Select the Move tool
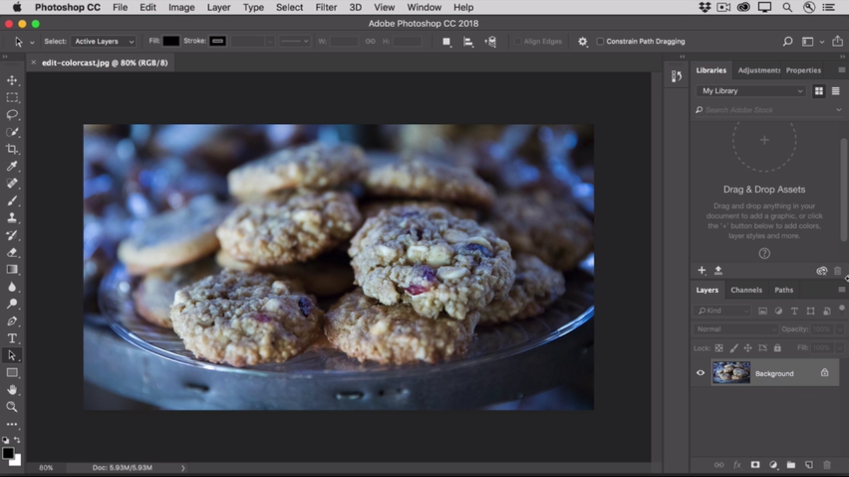 12,80
